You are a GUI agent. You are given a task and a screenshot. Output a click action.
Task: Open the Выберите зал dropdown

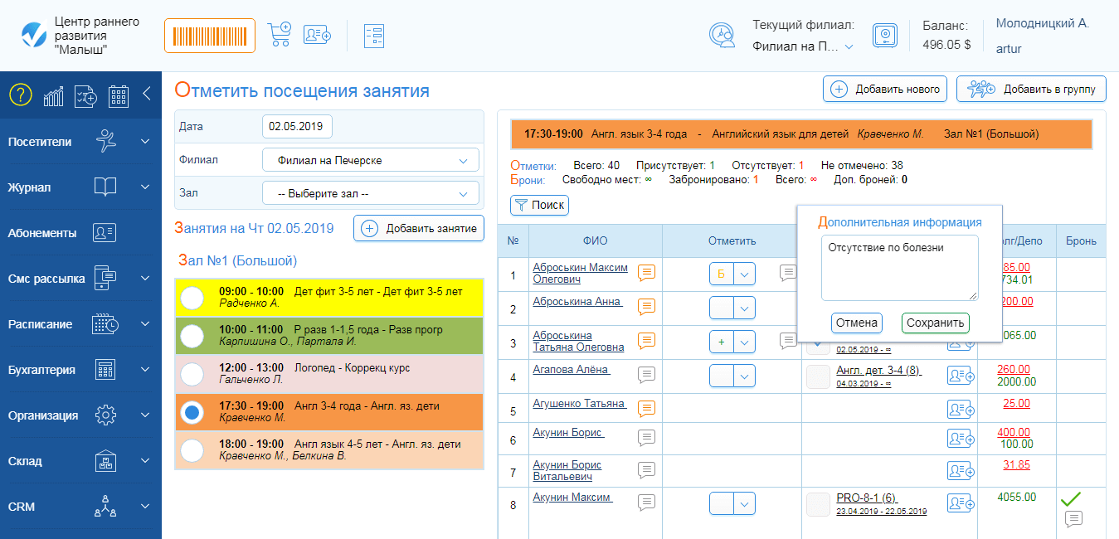click(371, 193)
